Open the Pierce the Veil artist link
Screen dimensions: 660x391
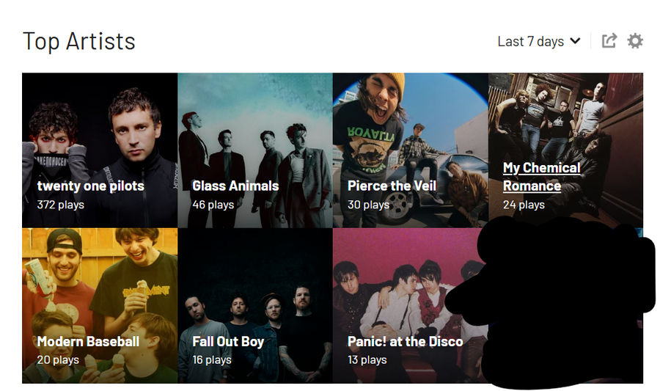point(392,186)
